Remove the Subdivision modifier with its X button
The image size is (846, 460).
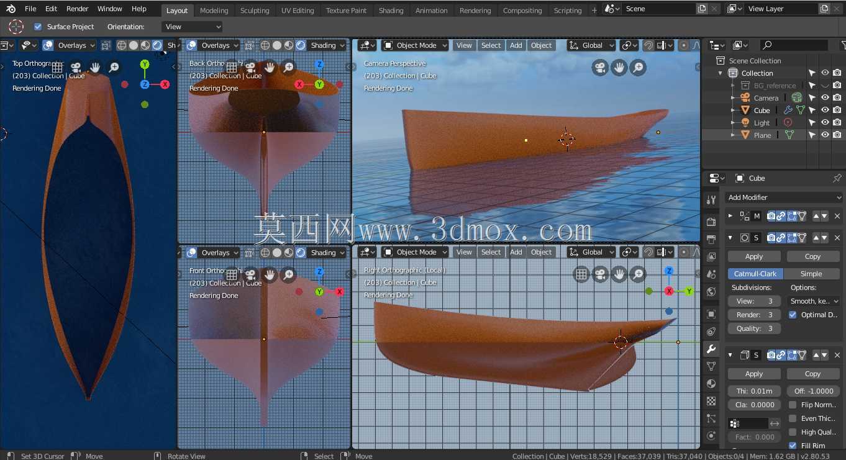[x=837, y=238]
